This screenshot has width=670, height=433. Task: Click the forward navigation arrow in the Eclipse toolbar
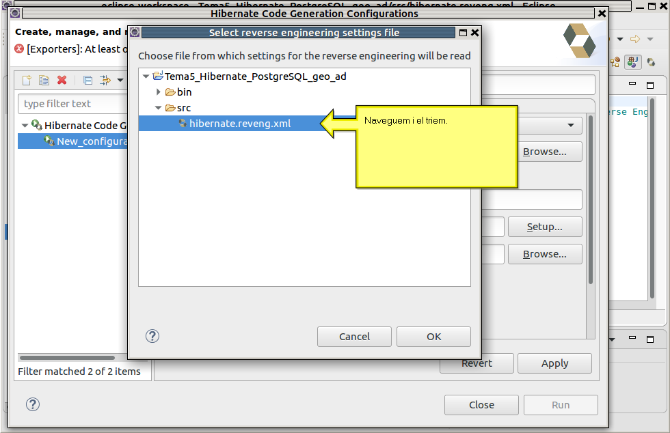pyautogui.click(x=635, y=40)
